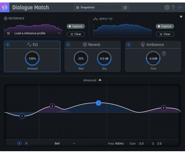185x154 pixels.
Task: Open the Snapshots hamburger menu
Action: [125, 7]
